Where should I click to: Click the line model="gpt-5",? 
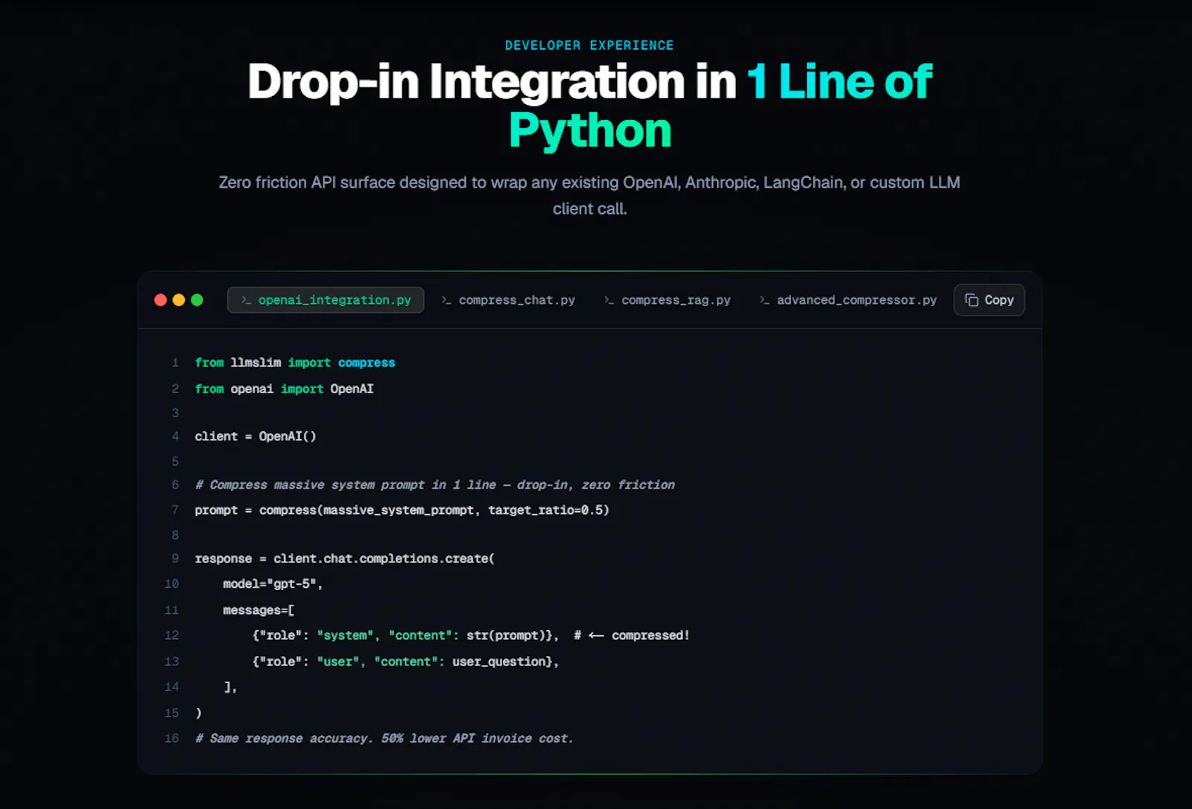tap(273, 584)
